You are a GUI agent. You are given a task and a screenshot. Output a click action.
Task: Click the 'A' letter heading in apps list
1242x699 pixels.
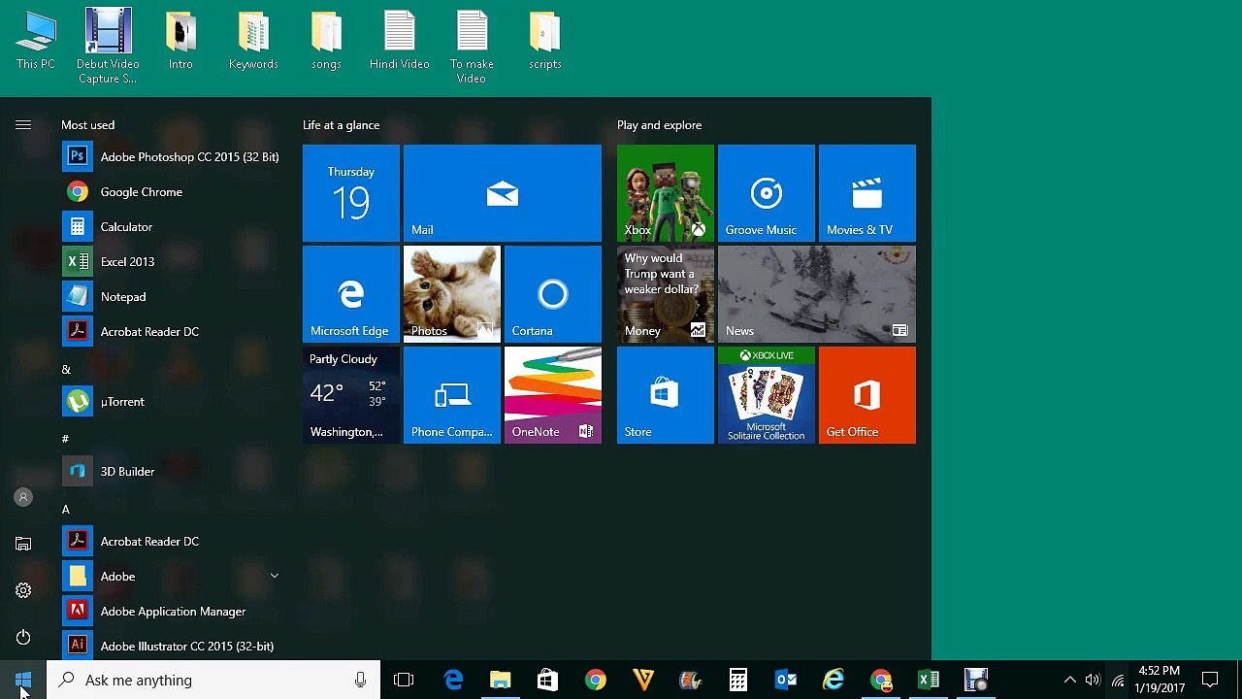pyautogui.click(x=66, y=509)
